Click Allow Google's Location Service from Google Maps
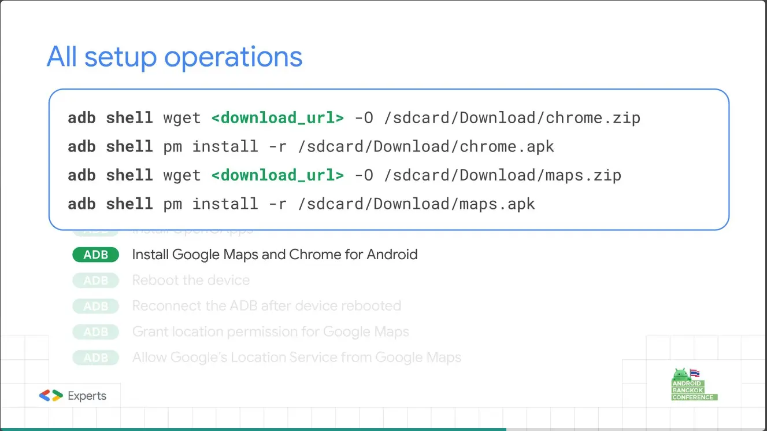767x431 pixels. click(x=297, y=358)
